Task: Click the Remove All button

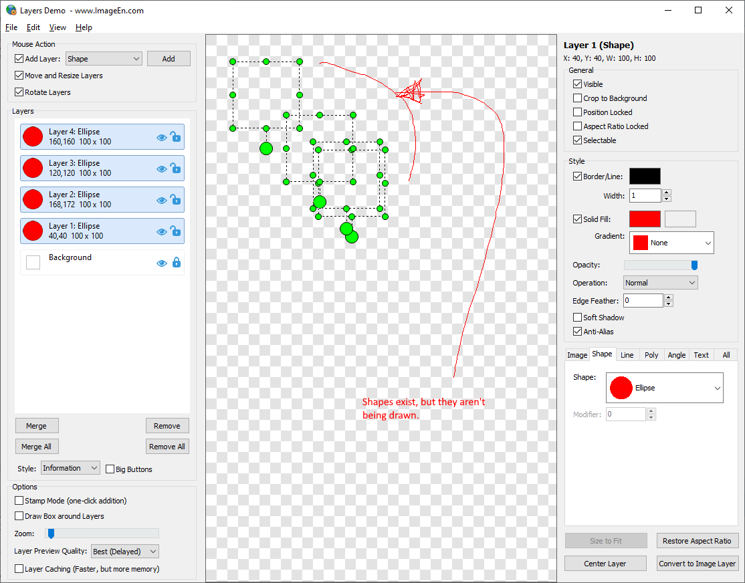Action: [x=167, y=446]
